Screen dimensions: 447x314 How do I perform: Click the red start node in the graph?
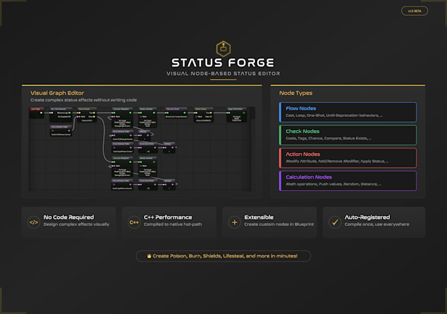[x=37, y=112]
